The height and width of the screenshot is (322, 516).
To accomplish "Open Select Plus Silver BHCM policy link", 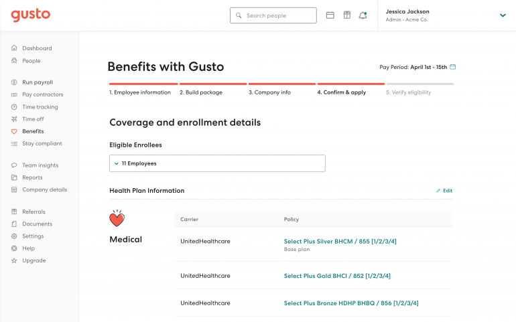I will tap(340, 241).
